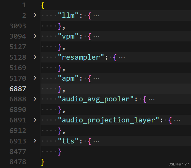Click line number 5169 in gutter
Viewport: 191px width, 168px height.
pyautogui.click(x=18, y=68)
